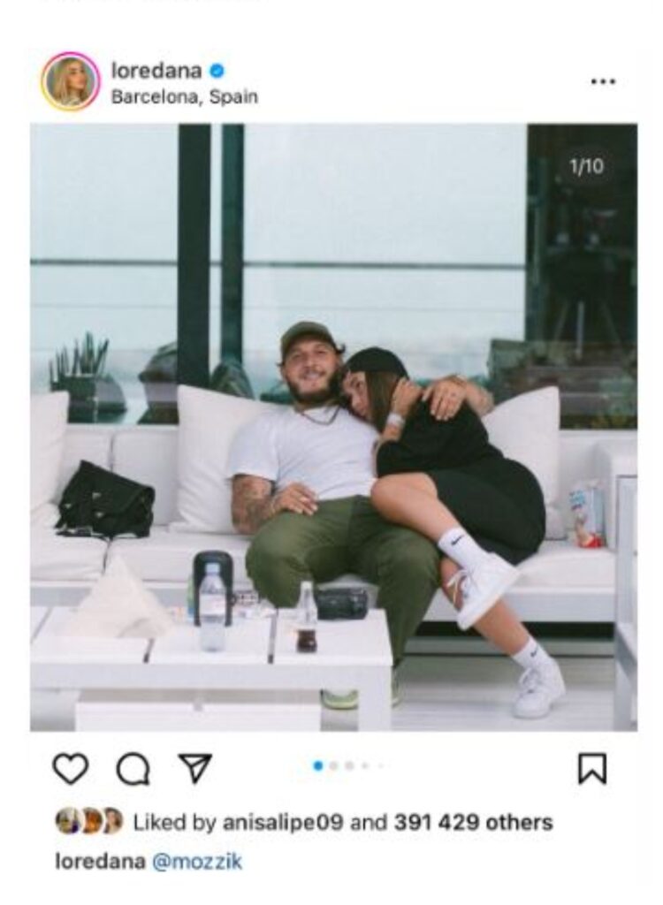663x905 pixels.
Task: Open the Barcelona, Spain location tag
Action: [184, 96]
